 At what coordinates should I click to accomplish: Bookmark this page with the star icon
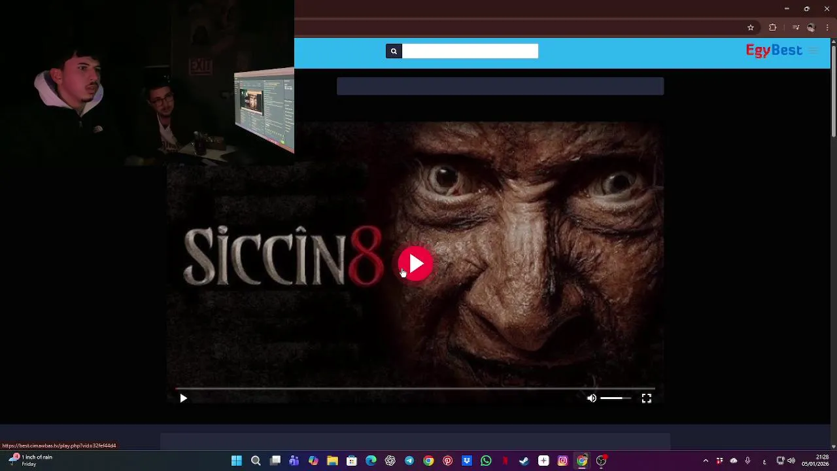[751, 27]
